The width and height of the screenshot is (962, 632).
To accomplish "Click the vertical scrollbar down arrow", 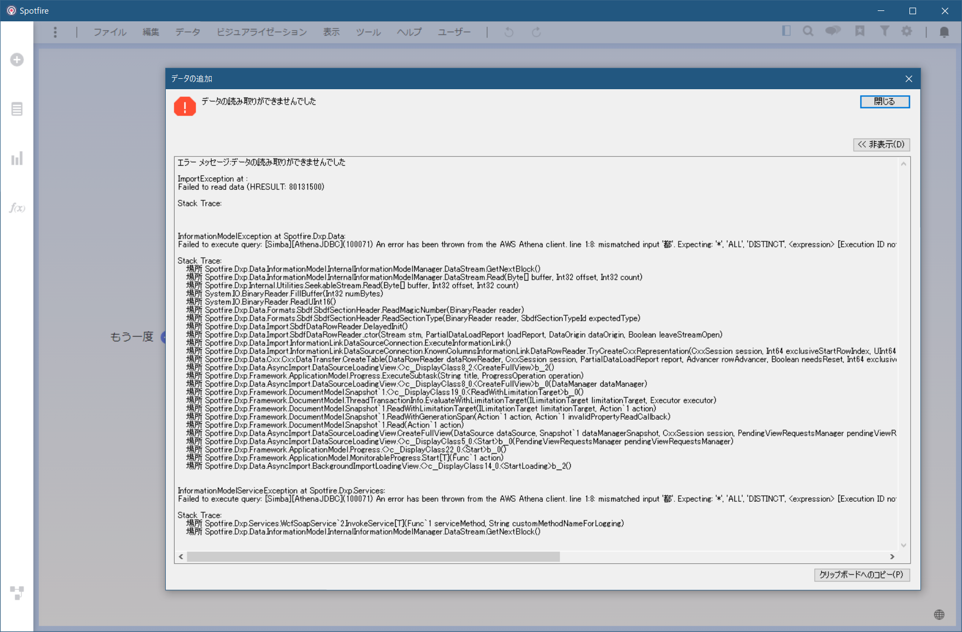I will click(x=903, y=545).
